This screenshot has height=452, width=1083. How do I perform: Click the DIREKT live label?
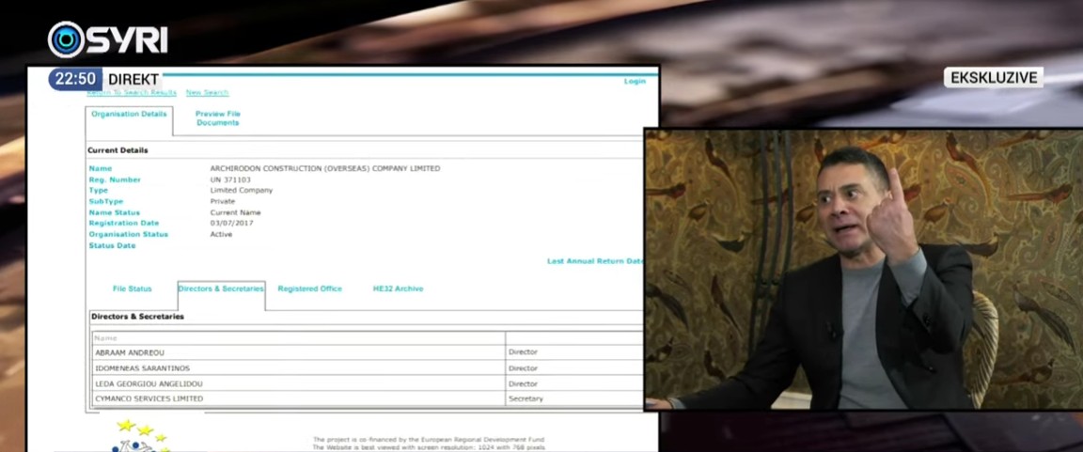tap(133, 80)
